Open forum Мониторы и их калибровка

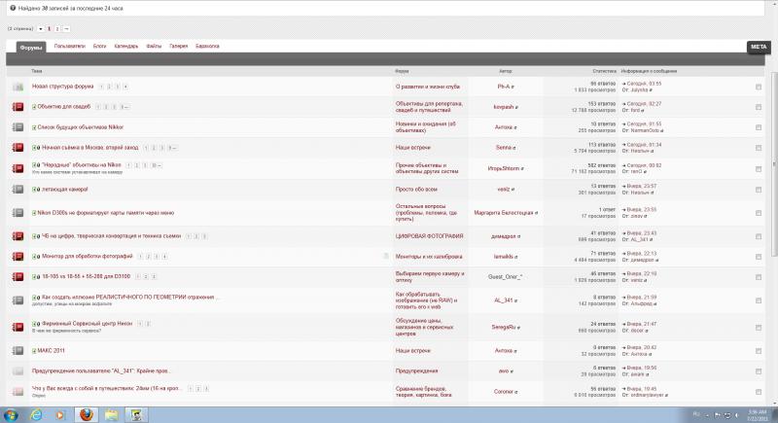(429, 257)
